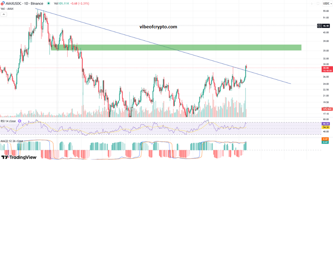Click the purple 66.22 RSI value tag

point(326,124)
